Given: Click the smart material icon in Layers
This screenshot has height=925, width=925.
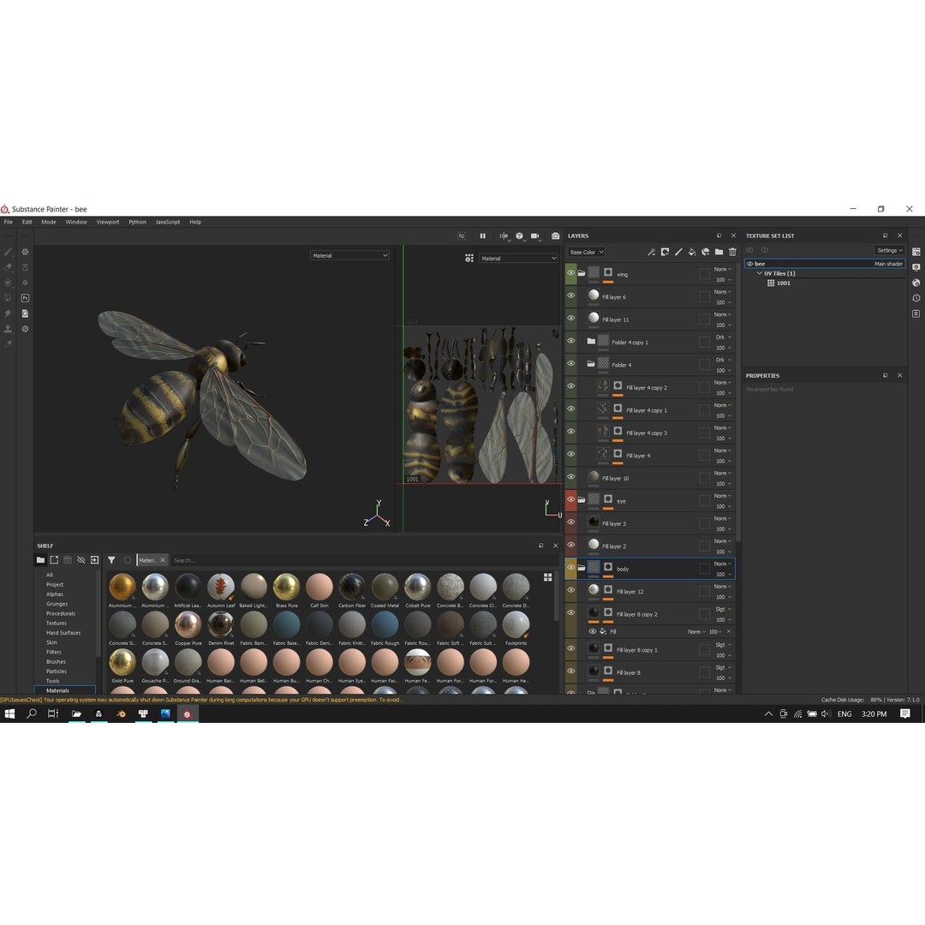Looking at the screenshot, I should pos(706,252).
